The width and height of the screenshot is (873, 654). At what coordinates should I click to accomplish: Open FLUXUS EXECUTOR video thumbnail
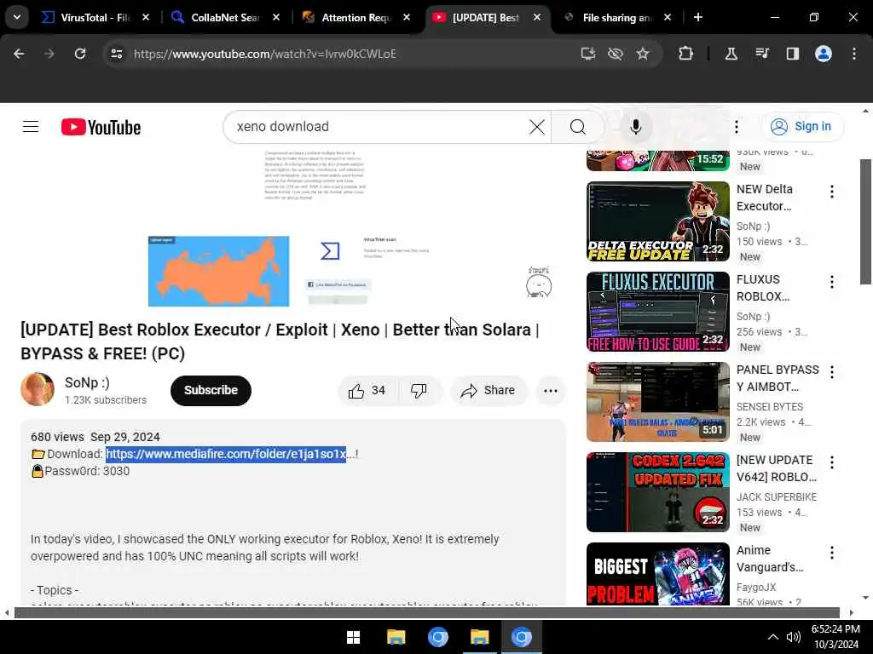657,312
